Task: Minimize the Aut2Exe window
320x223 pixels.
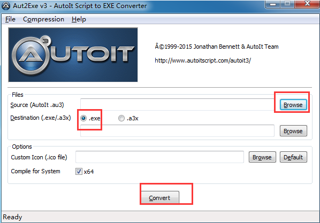Action: point(273,4)
